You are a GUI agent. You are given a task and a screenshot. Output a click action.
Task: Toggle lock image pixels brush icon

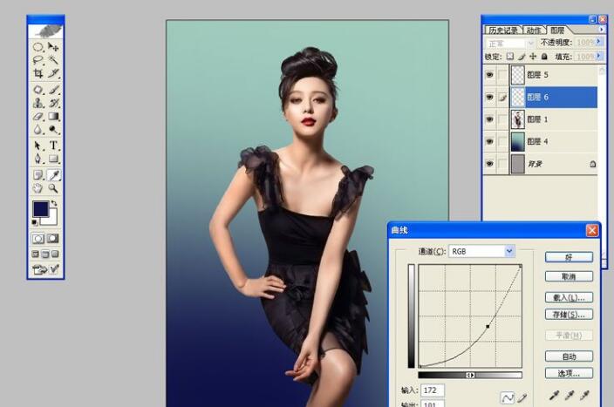click(522, 57)
